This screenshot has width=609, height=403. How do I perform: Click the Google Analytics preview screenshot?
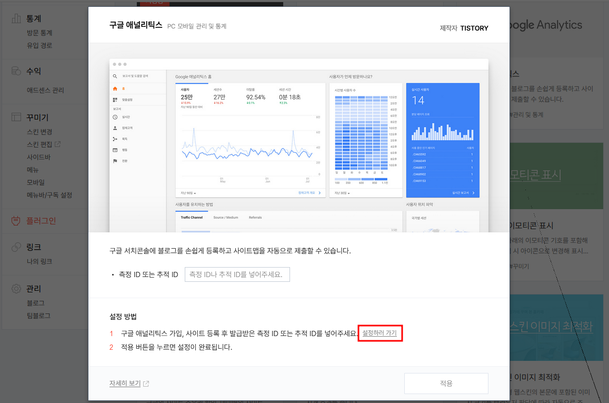[x=298, y=145]
